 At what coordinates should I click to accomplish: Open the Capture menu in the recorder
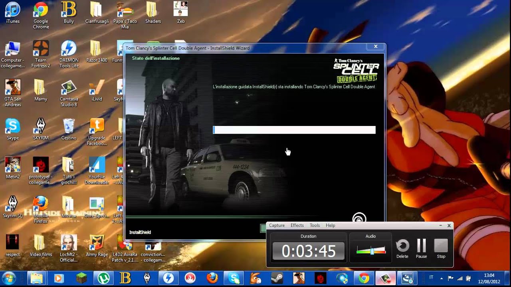(x=277, y=225)
